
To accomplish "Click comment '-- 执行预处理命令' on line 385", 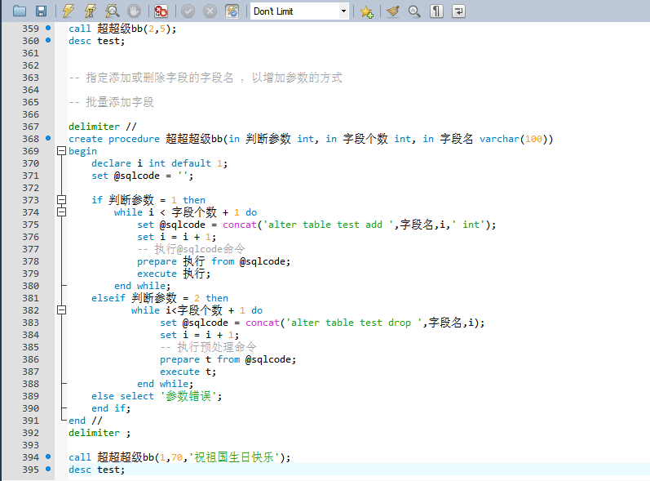I will (208, 347).
